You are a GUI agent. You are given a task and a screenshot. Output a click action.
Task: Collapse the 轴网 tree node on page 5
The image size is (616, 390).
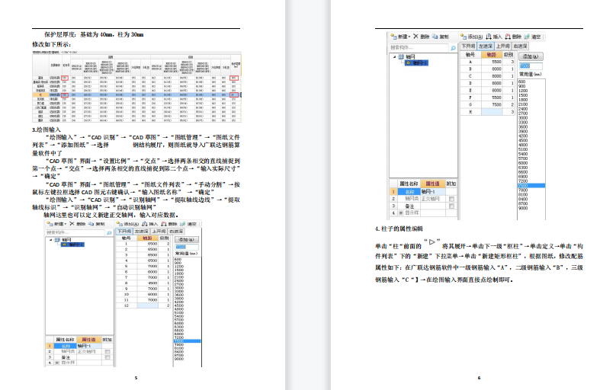(50, 240)
